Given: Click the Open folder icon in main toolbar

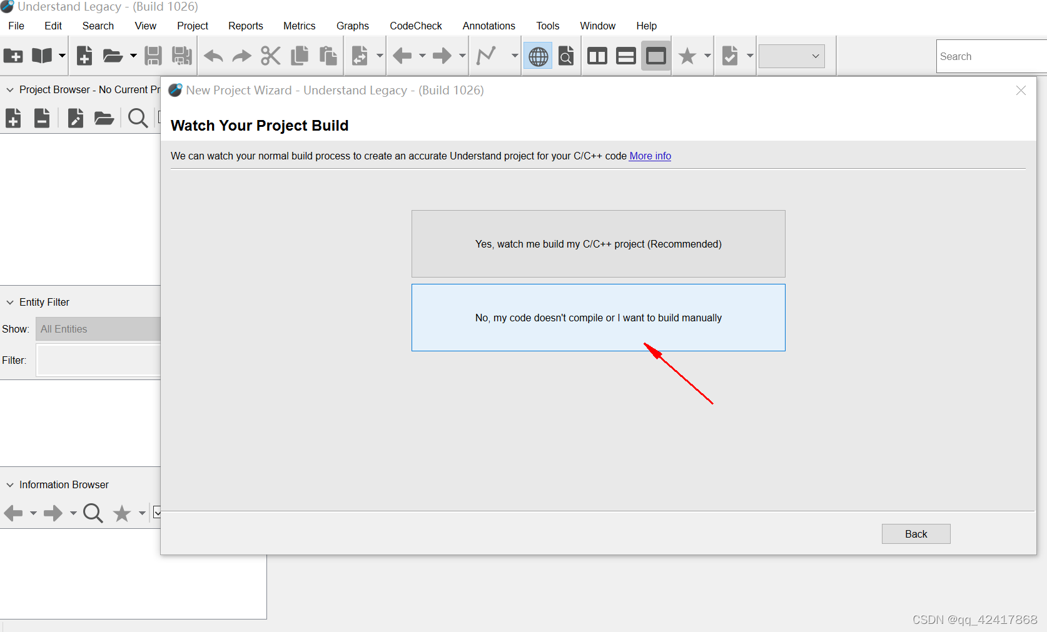Looking at the screenshot, I should tap(113, 56).
